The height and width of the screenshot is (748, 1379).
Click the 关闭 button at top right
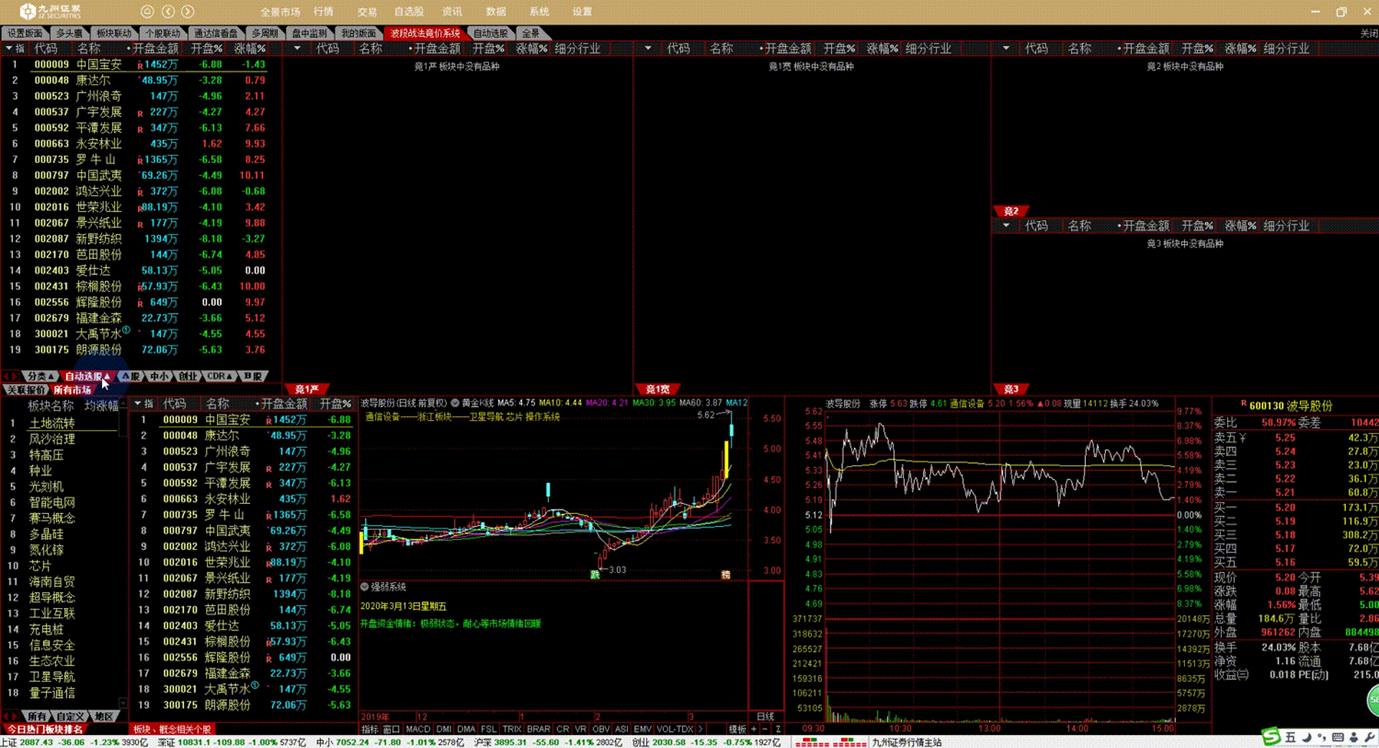pyautogui.click(x=1369, y=33)
